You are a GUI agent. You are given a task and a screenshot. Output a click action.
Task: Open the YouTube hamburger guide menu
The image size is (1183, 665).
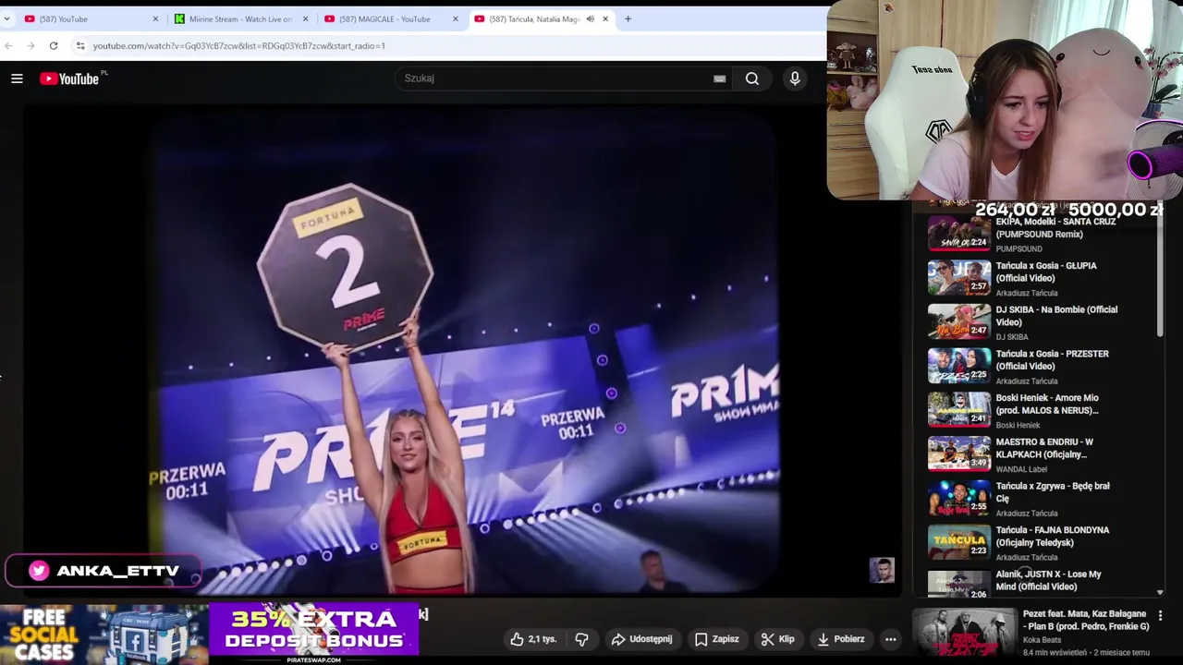pyautogui.click(x=17, y=79)
